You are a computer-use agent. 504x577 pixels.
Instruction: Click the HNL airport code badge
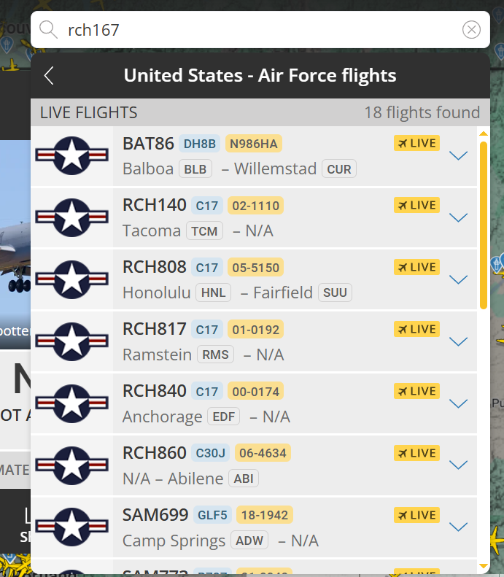click(x=213, y=293)
